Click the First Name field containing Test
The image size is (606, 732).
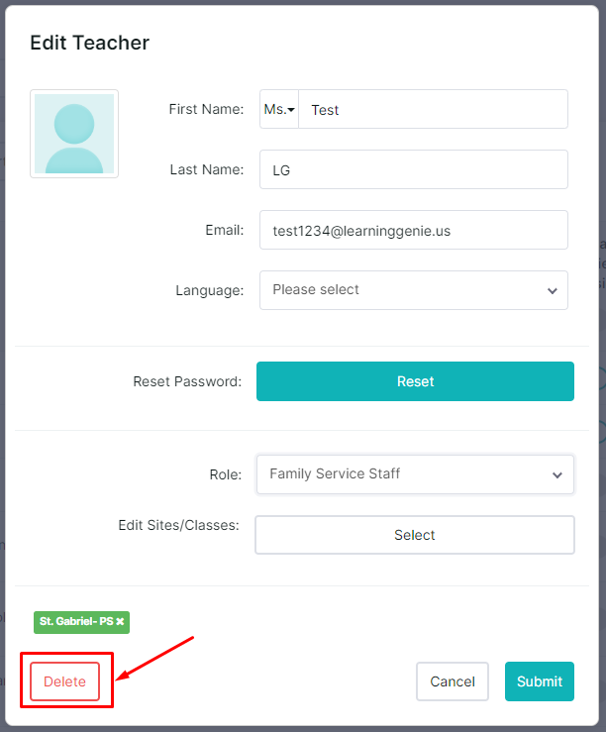pyautogui.click(x=433, y=110)
